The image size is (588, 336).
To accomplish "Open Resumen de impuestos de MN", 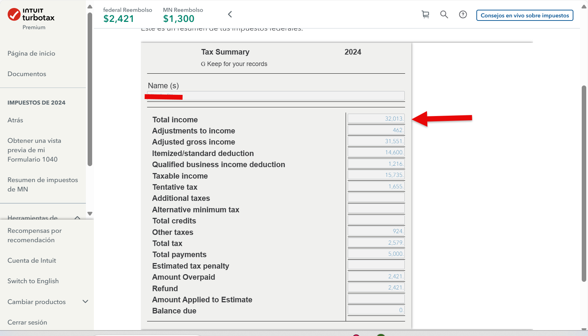I will 42,185.
